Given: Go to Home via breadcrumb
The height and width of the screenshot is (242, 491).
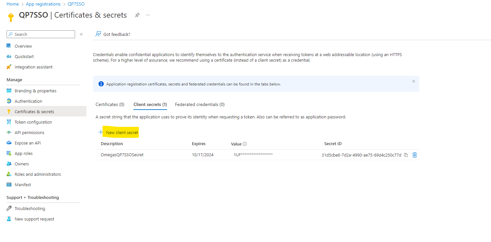Looking at the screenshot, I should (12, 4).
